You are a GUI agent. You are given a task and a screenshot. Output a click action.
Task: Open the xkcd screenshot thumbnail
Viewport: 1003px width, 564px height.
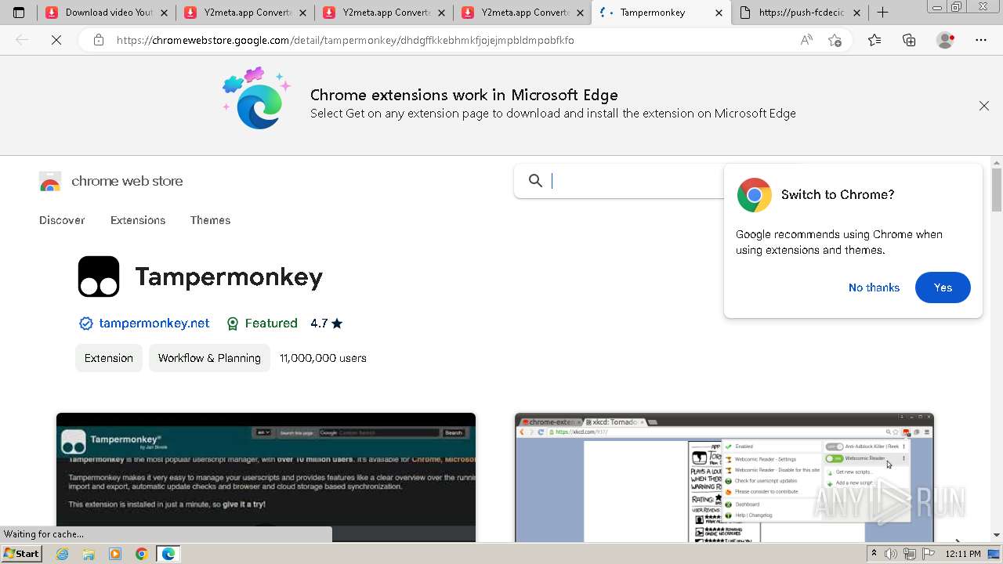click(724, 477)
